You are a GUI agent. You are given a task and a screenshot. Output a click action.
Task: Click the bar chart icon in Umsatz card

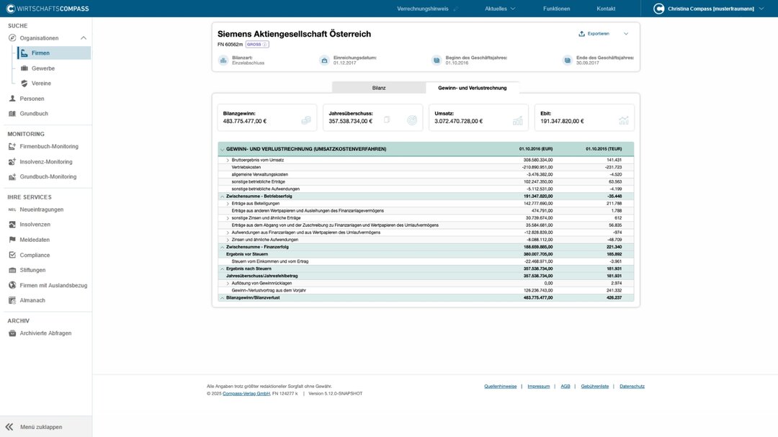pos(517,120)
